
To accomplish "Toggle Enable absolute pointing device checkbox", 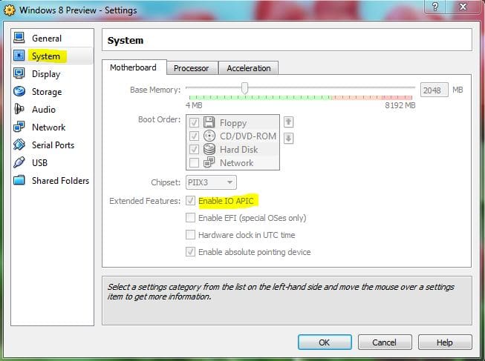I will point(191,252).
